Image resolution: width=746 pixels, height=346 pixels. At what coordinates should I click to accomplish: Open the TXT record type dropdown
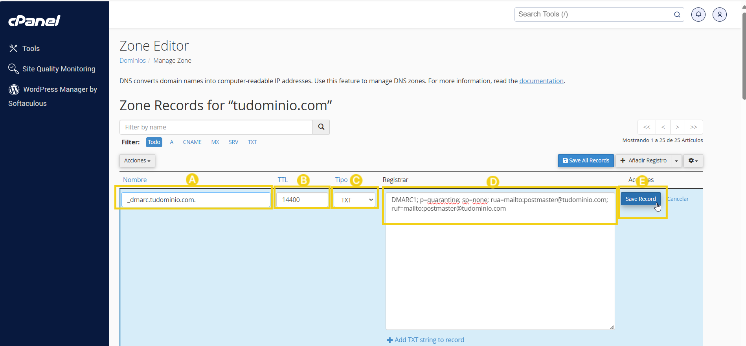tap(355, 200)
